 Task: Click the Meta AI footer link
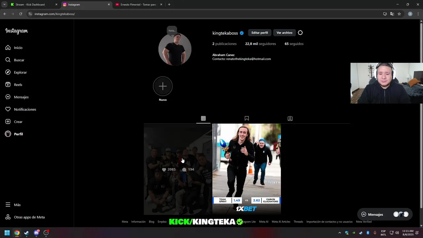(264, 222)
